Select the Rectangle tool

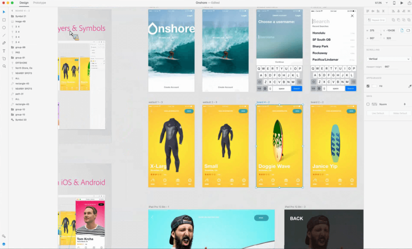tap(4, 20)
